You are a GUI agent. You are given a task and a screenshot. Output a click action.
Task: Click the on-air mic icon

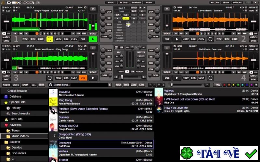[116, 47]
